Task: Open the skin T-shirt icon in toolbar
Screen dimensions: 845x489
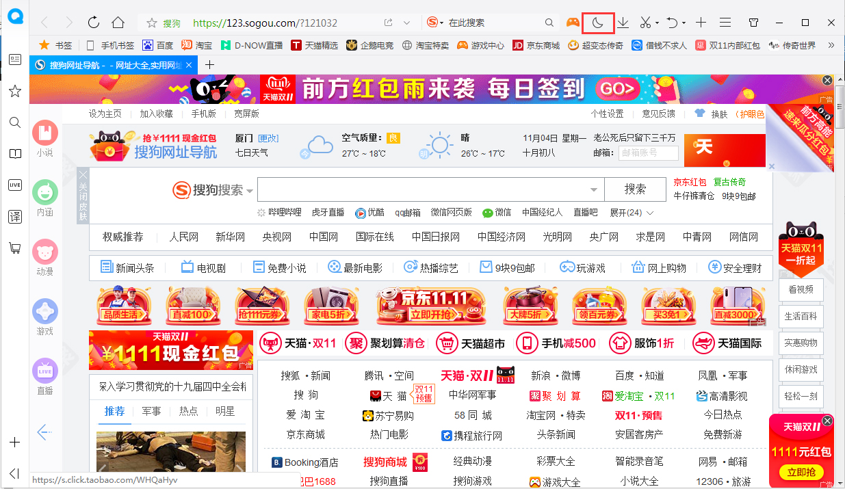Action: 753,23
